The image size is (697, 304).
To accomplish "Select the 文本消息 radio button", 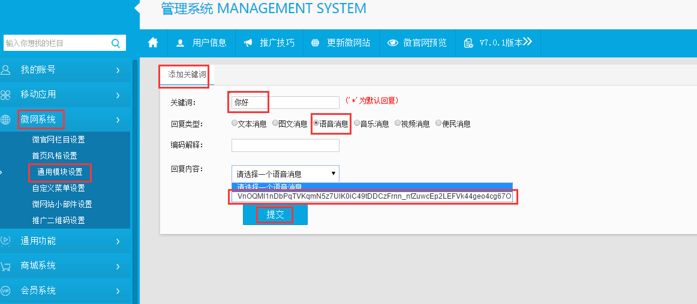I will (x=235, y=123).
